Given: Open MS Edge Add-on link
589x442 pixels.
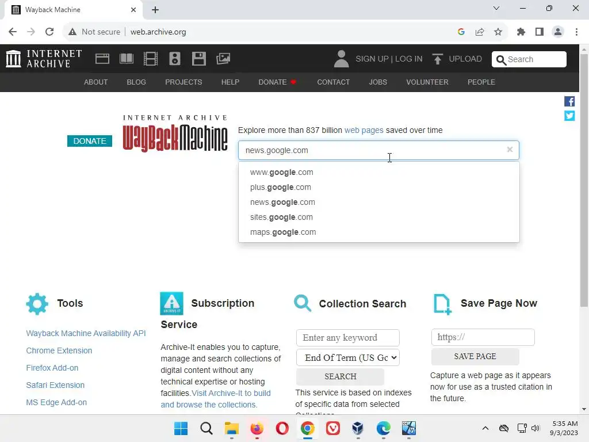Looking at the screenshot, I should pyautogui.click(x=56, y=402).
